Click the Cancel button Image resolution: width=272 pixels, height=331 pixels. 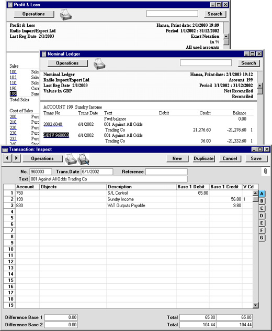pyautogui.click(x=230, y=158)
